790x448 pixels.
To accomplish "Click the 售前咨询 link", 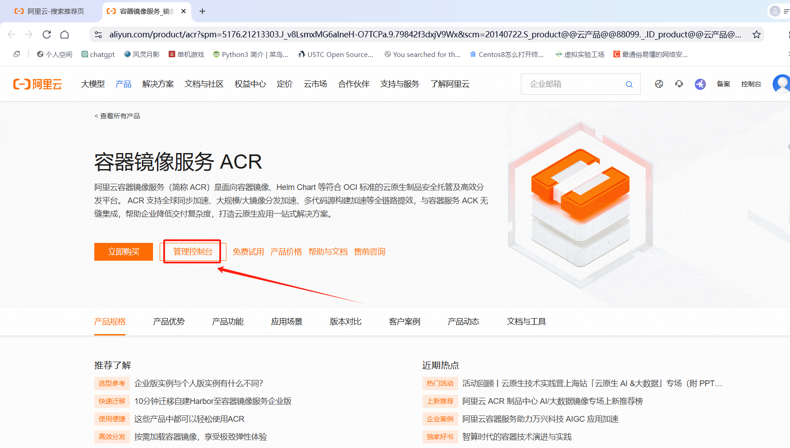I will (370, 252).
